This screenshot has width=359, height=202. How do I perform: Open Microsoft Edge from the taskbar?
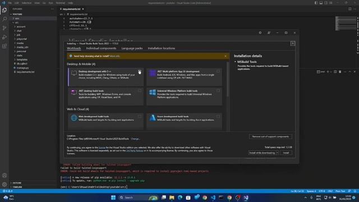coord(180,198)
